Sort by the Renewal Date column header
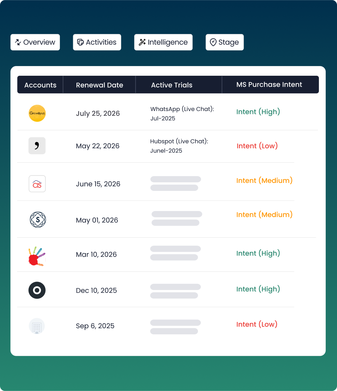Viewport: 337px width, 391px height. [99, 85]
